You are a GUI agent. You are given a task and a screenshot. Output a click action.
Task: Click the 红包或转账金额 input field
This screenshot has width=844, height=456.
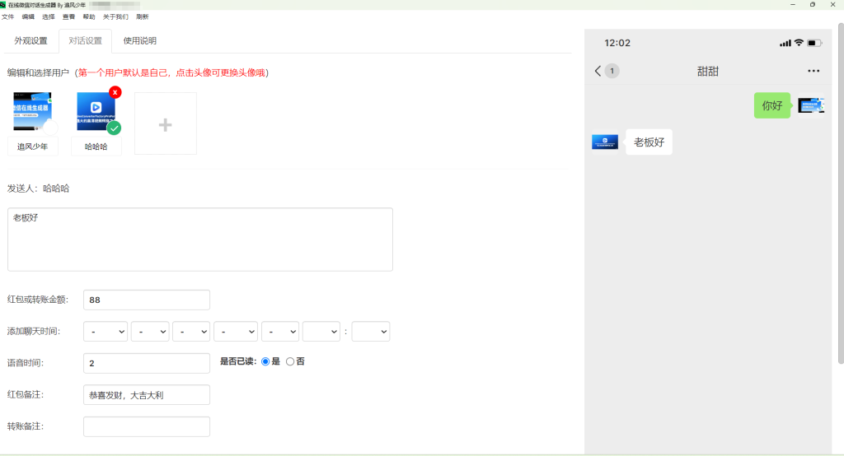tap(147, 300)
